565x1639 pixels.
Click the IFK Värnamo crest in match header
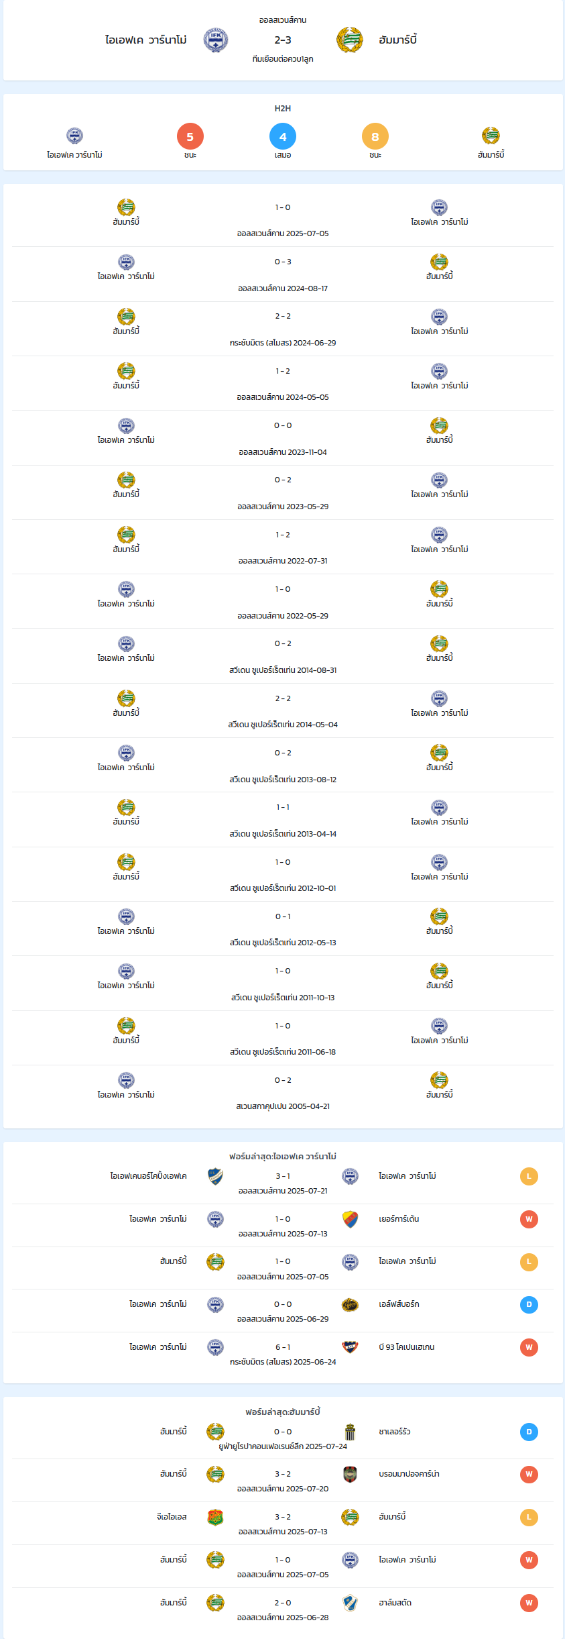216,40
